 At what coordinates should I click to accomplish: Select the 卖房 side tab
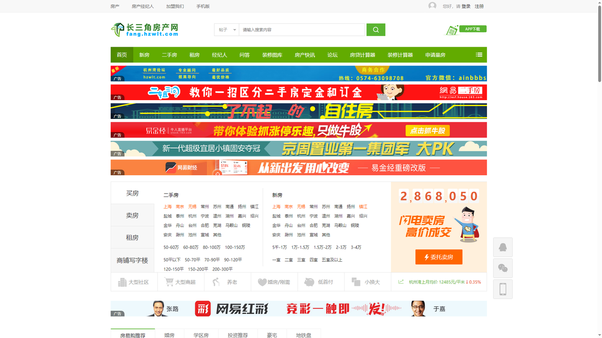(133, 215)
